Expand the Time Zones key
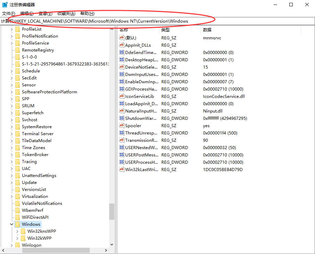The width and height of the screenshot is (315, 254). [x=12, y=148]
